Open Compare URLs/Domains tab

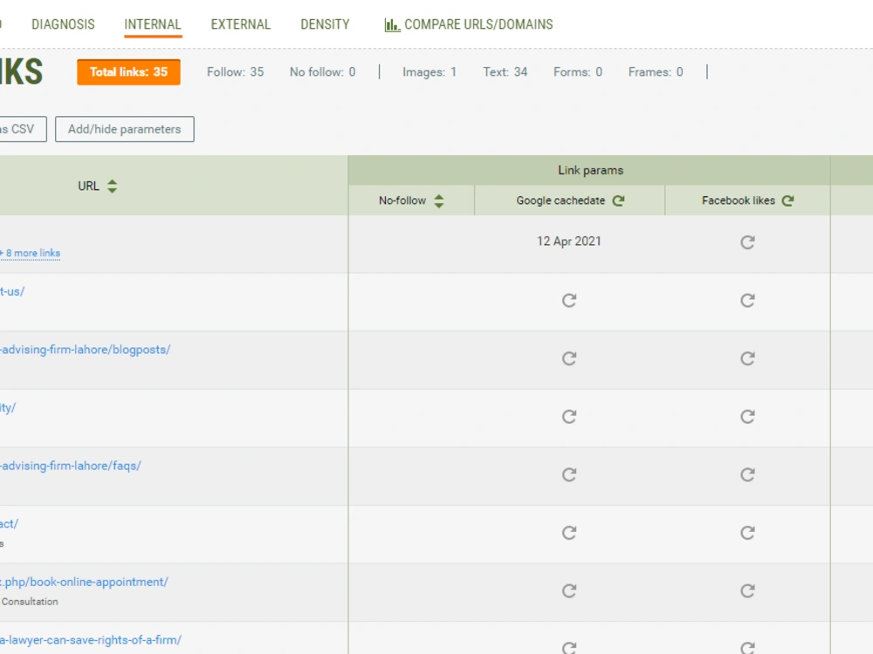coord(478,24)
